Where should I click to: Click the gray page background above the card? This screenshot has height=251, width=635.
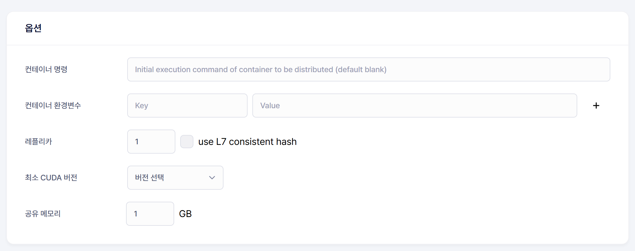[x=317, y=5]
